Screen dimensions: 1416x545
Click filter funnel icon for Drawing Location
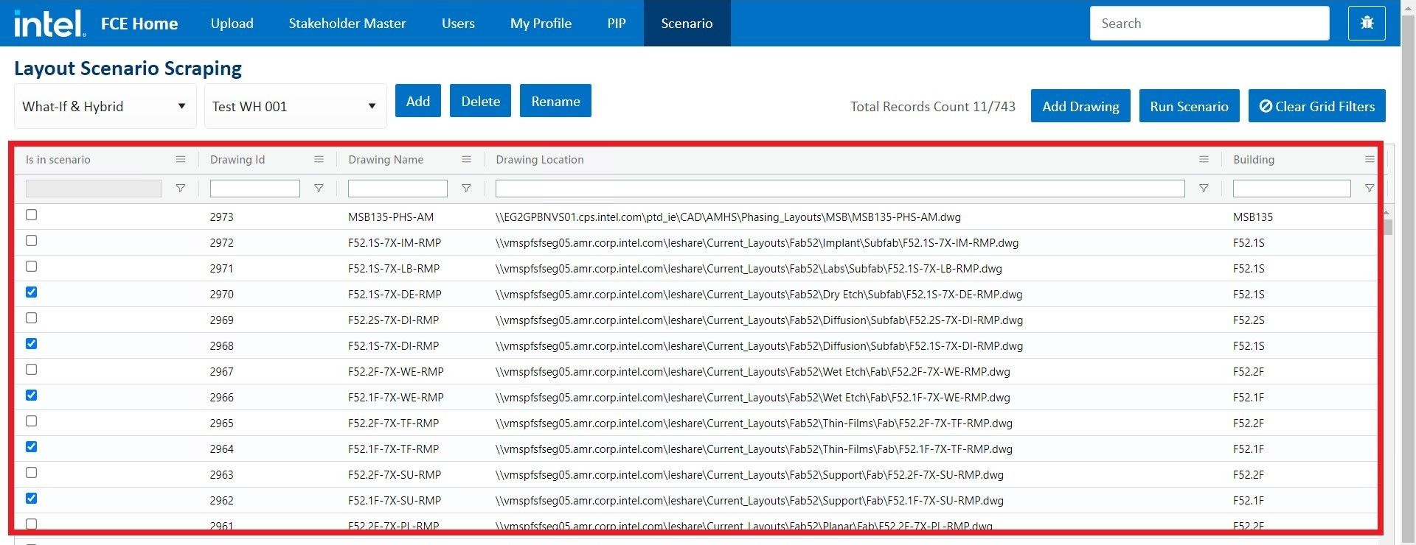(1204, 189)
